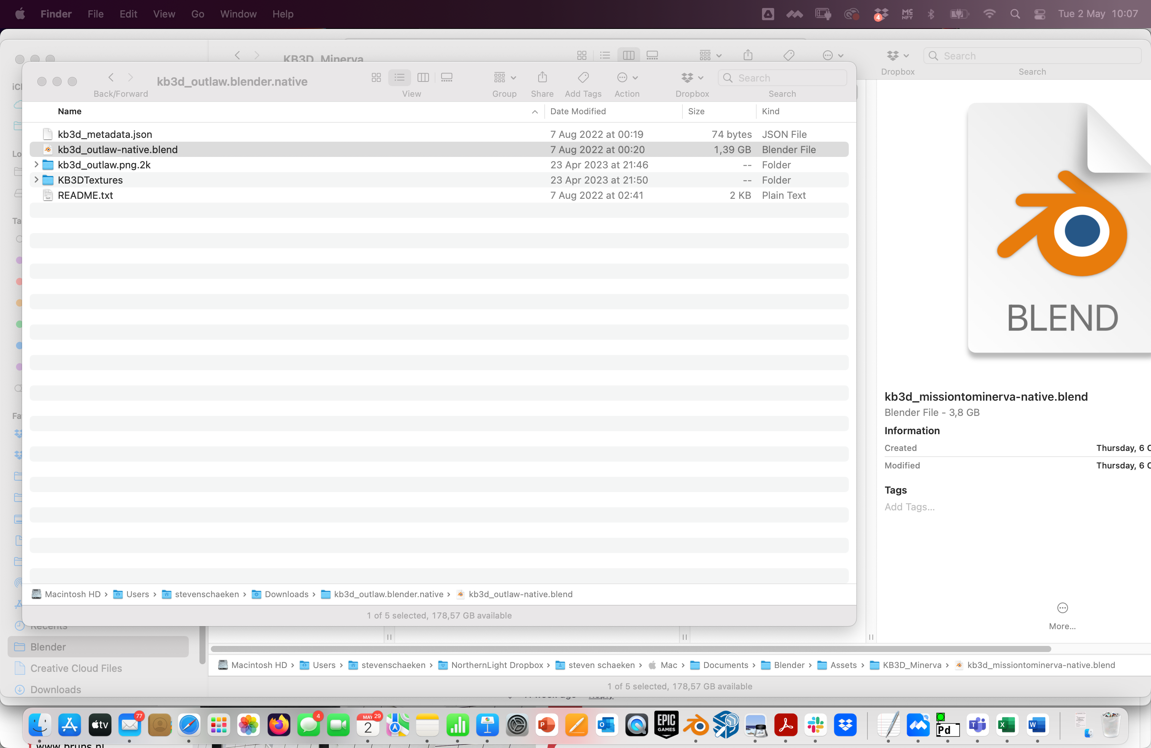Open Dropbox dropdown in KB3D_Minerva window
Viewport: 1151px width, 748px height.
tap(898, 56)
